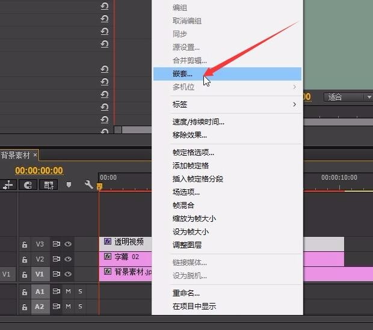
Task: Lock track V1 with padlock icon
Action: pos(25,274)
